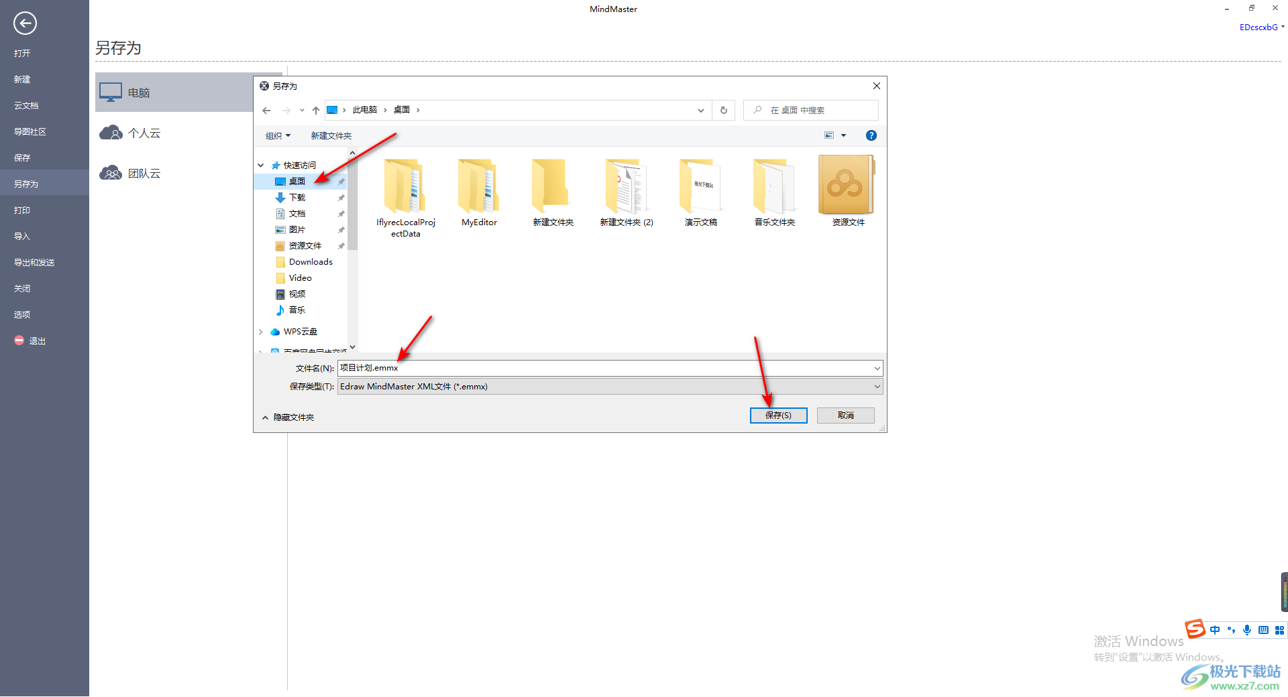Expand the WPS云盘 tree node
Viewport: 1288px width, 697px height.
[261, 332]
